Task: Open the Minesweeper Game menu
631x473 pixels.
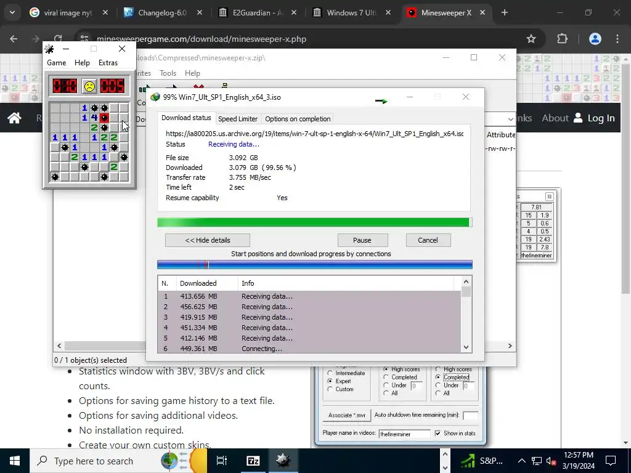Action: (56, 63)
